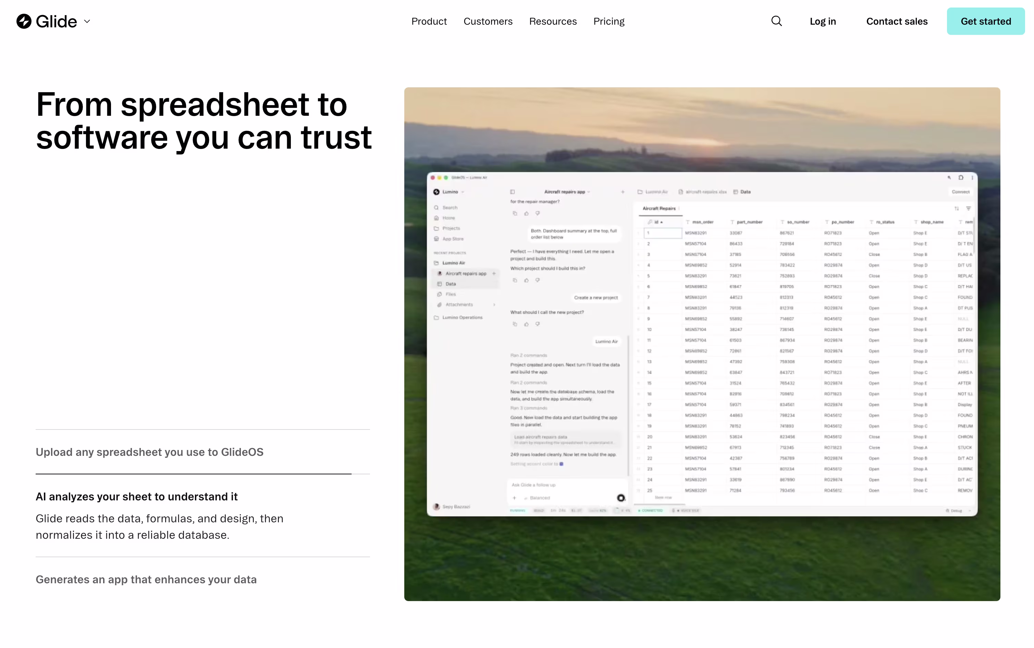The image size is (1034, 648).
Task: Click the Get started button
Action: click(986, 22)
